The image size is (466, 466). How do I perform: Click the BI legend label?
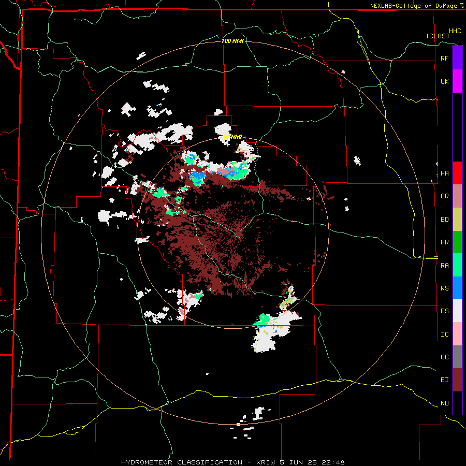(444, 380)
